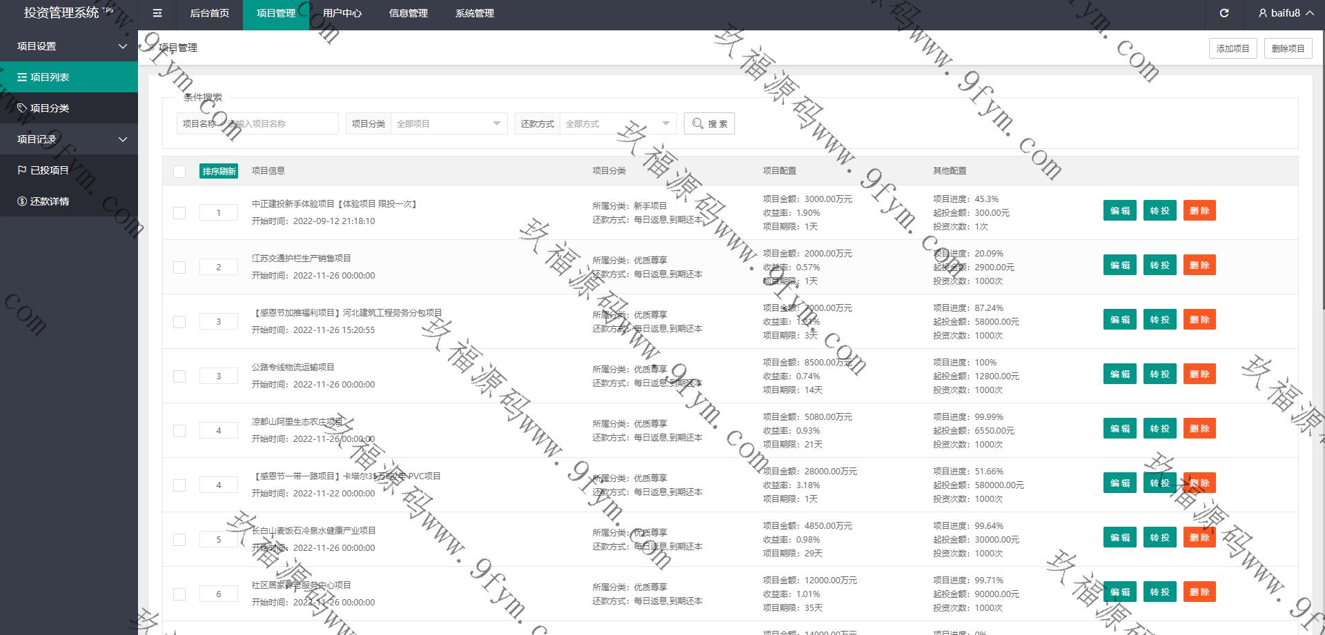Click the refresh icon in top bar
The width and height of the screenshot is (1325, 635).
tap(1224, 13)
